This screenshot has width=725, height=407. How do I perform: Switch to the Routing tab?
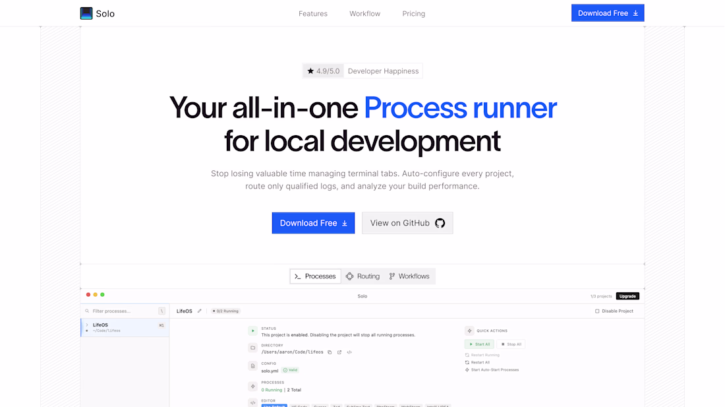coord(363,276)
